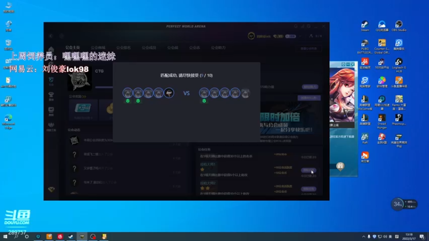Screen dimensions: 429x241
Task: Open the diamond icon at the sidebar bottom
Action: (x=51, y=189)
